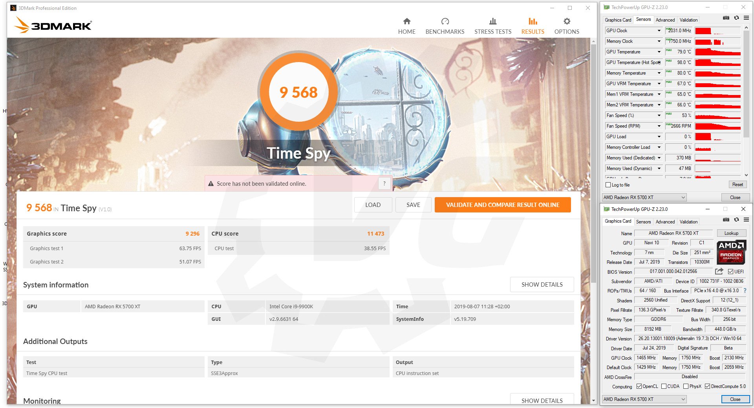Click the score validation help question mark
Screen dimensions: 754x408
(x=384, y=183)
